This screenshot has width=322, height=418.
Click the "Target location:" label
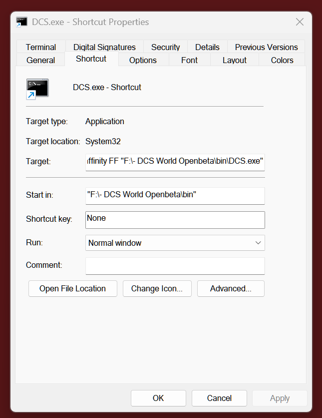(53, 141)
